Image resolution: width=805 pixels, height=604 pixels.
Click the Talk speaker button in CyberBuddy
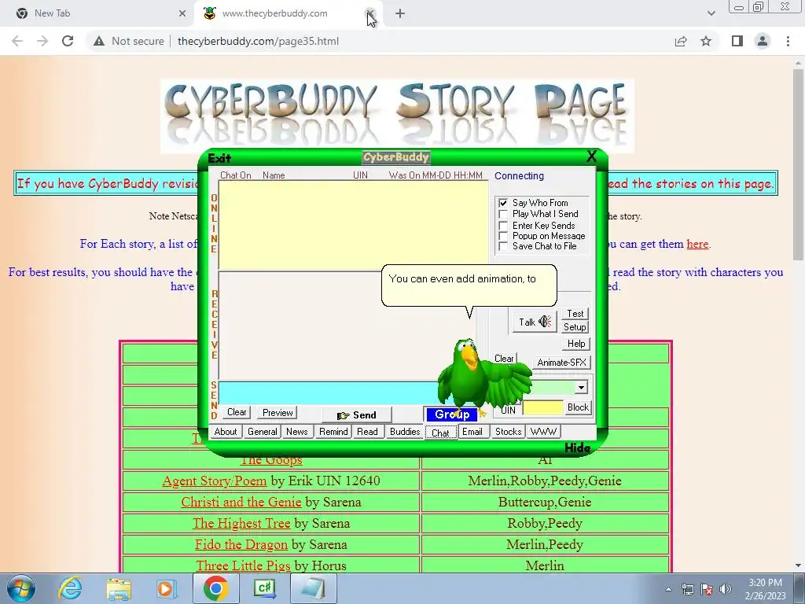click(535, 322)
